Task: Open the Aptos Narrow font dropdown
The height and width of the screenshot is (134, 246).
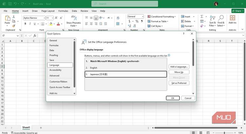Action: [x=44, y=18]
